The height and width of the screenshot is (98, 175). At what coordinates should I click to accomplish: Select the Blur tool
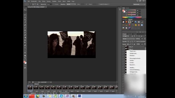25,40
